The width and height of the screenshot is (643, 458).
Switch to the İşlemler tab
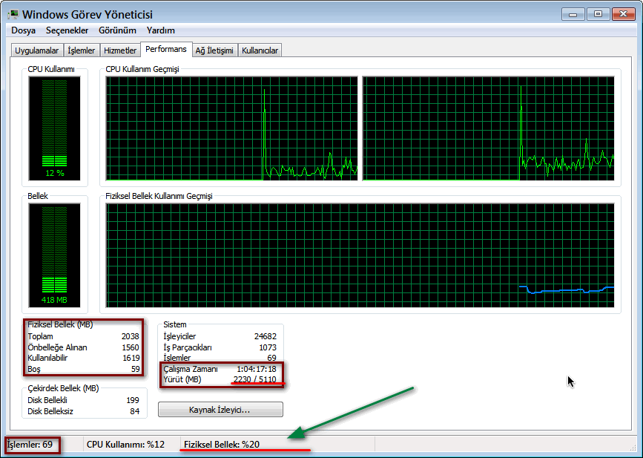pyautogui.click(x=81, y=50)
